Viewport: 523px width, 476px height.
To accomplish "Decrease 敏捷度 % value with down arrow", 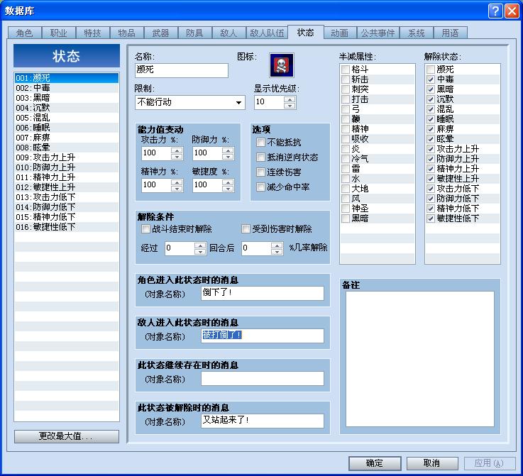I will [228, 189].
